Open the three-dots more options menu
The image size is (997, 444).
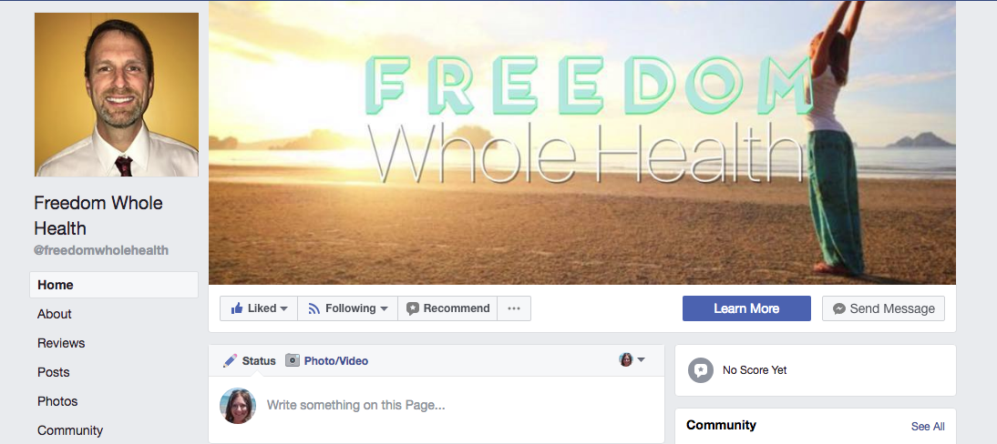(x=514, y=308)
